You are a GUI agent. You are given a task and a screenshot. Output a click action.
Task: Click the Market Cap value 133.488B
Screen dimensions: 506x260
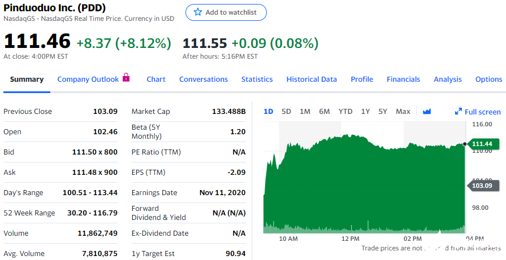[x=229, y=111]
